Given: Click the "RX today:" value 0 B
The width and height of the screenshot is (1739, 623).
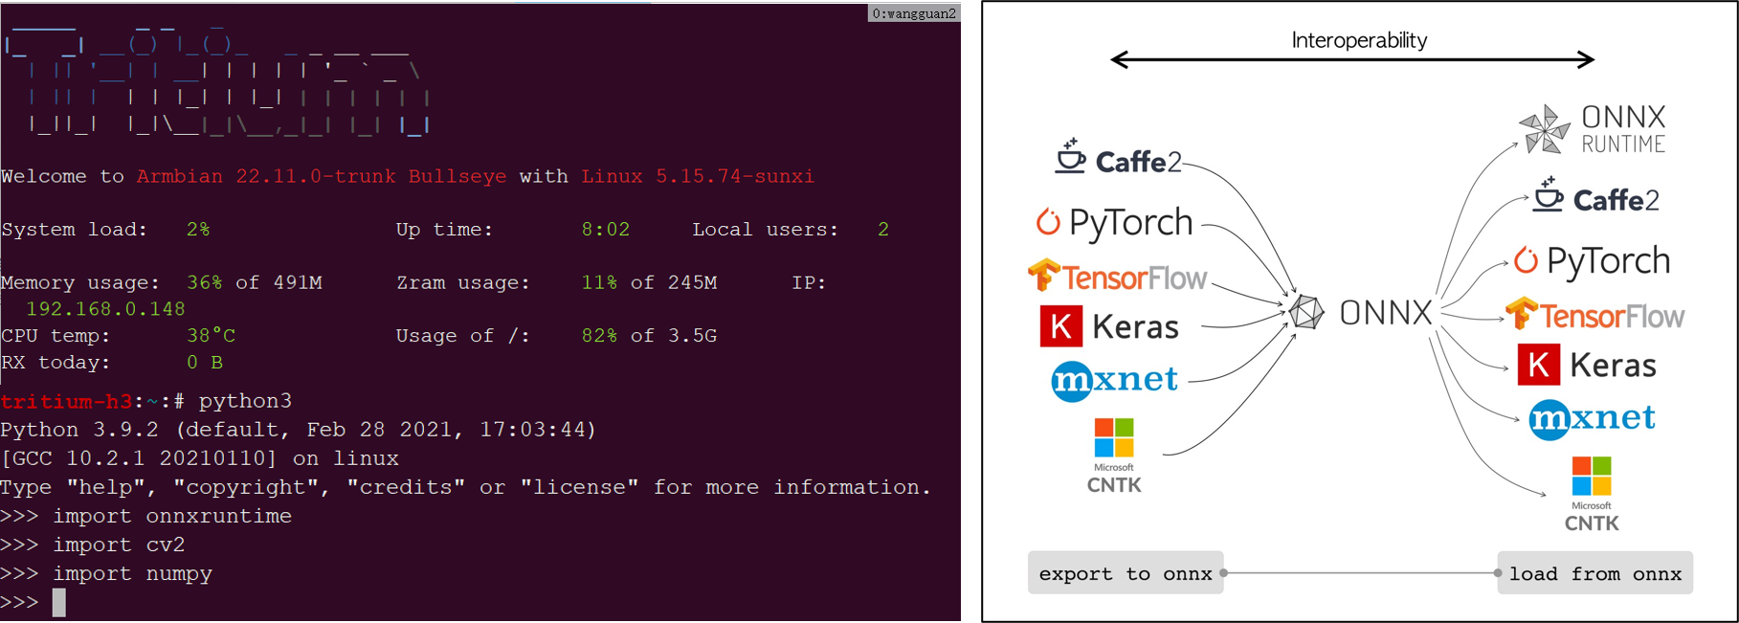Looking at the screenshot, I should click(x=205, y=362).
